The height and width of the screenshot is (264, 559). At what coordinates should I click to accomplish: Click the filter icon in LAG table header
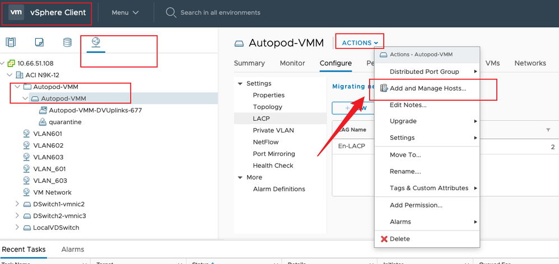click(548, 130)
